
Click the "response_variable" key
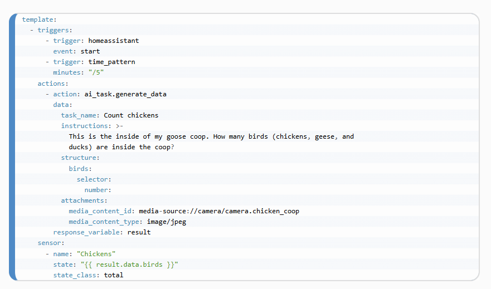(x=86, y=232)
